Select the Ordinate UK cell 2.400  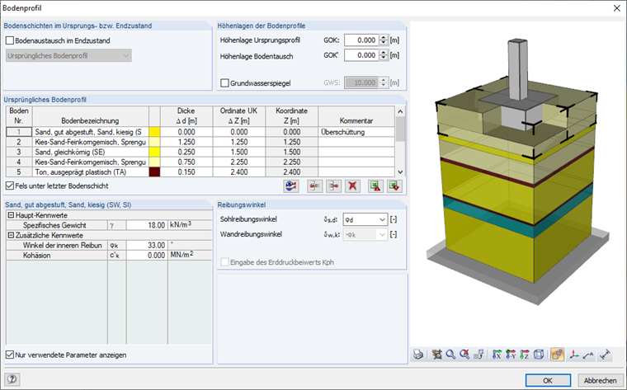point(239,172)
